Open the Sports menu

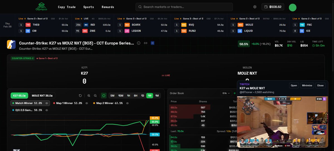click(x=89, y=7)
